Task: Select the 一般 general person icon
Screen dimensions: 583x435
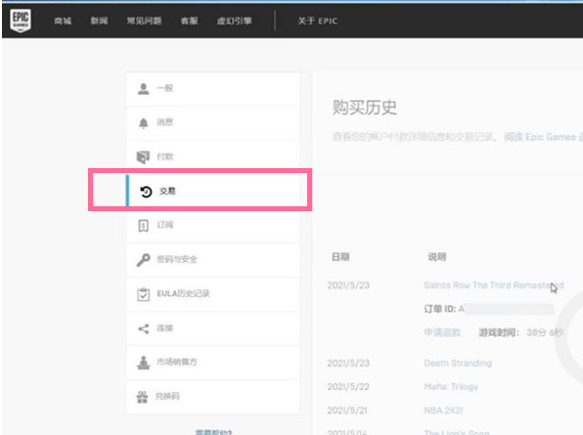Action: click(144, 89)
